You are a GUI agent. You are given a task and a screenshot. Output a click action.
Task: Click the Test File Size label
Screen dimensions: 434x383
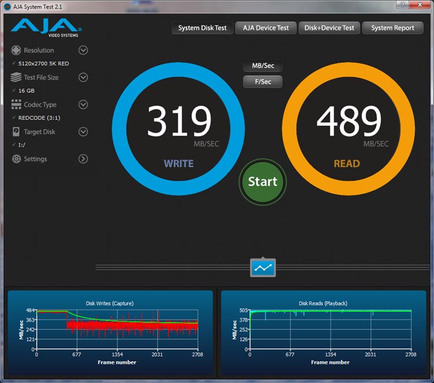41,77
